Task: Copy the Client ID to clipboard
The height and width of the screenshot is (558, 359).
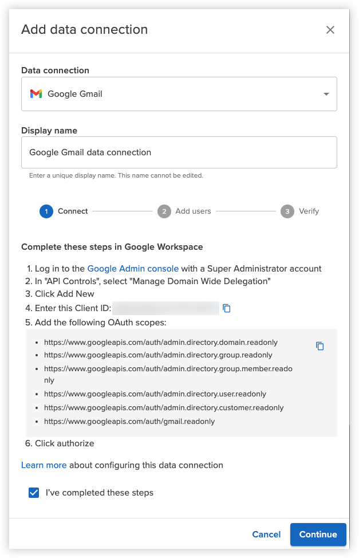Action: (x=227, y=308)
